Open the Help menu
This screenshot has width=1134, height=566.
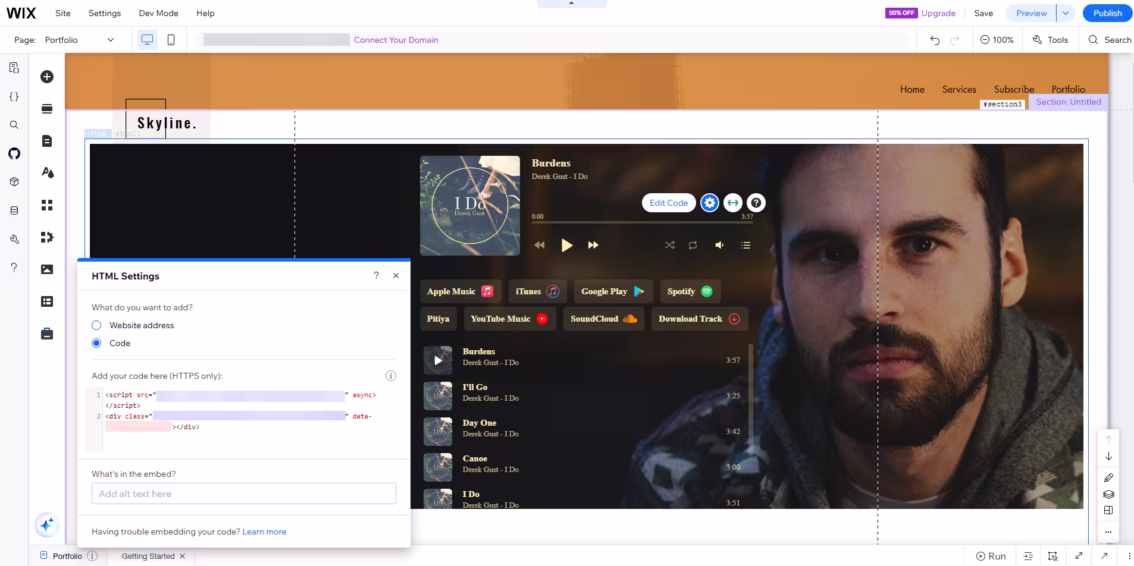tap(206, 13)
